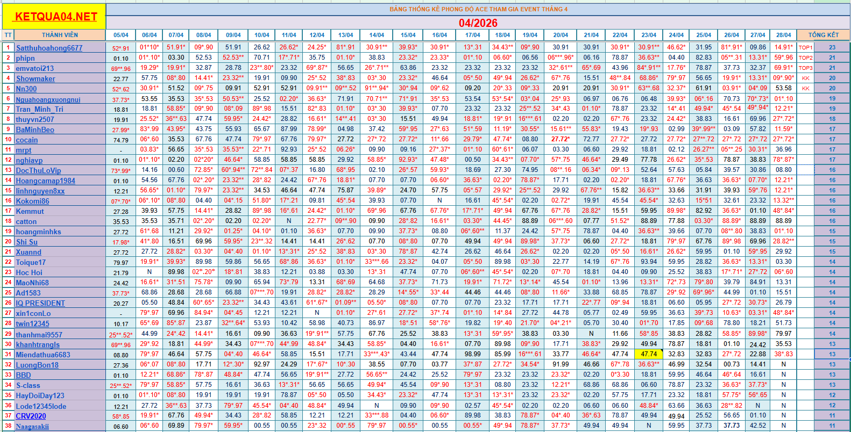Click the 28/04 date column header
Image resolution: width=851 pixels, height=432 pixels.
[784, 35]
